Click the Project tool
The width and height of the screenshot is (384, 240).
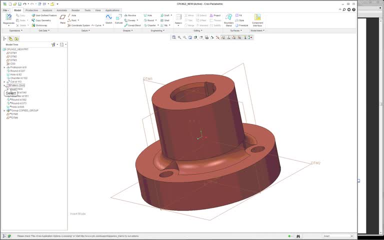[x=215, y=15]
